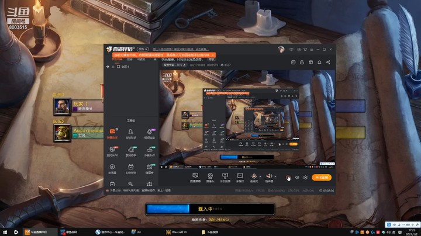Click the orange stop broadcasting button
Viewport: 421px width, 236px height.
[x=322, y=178]
